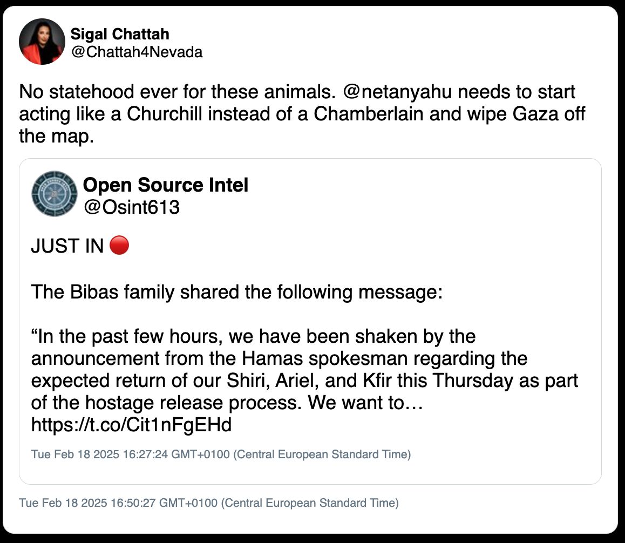Click the Bibas family message intro line
The image size is (625, 543).
click(x=236, y=292)
